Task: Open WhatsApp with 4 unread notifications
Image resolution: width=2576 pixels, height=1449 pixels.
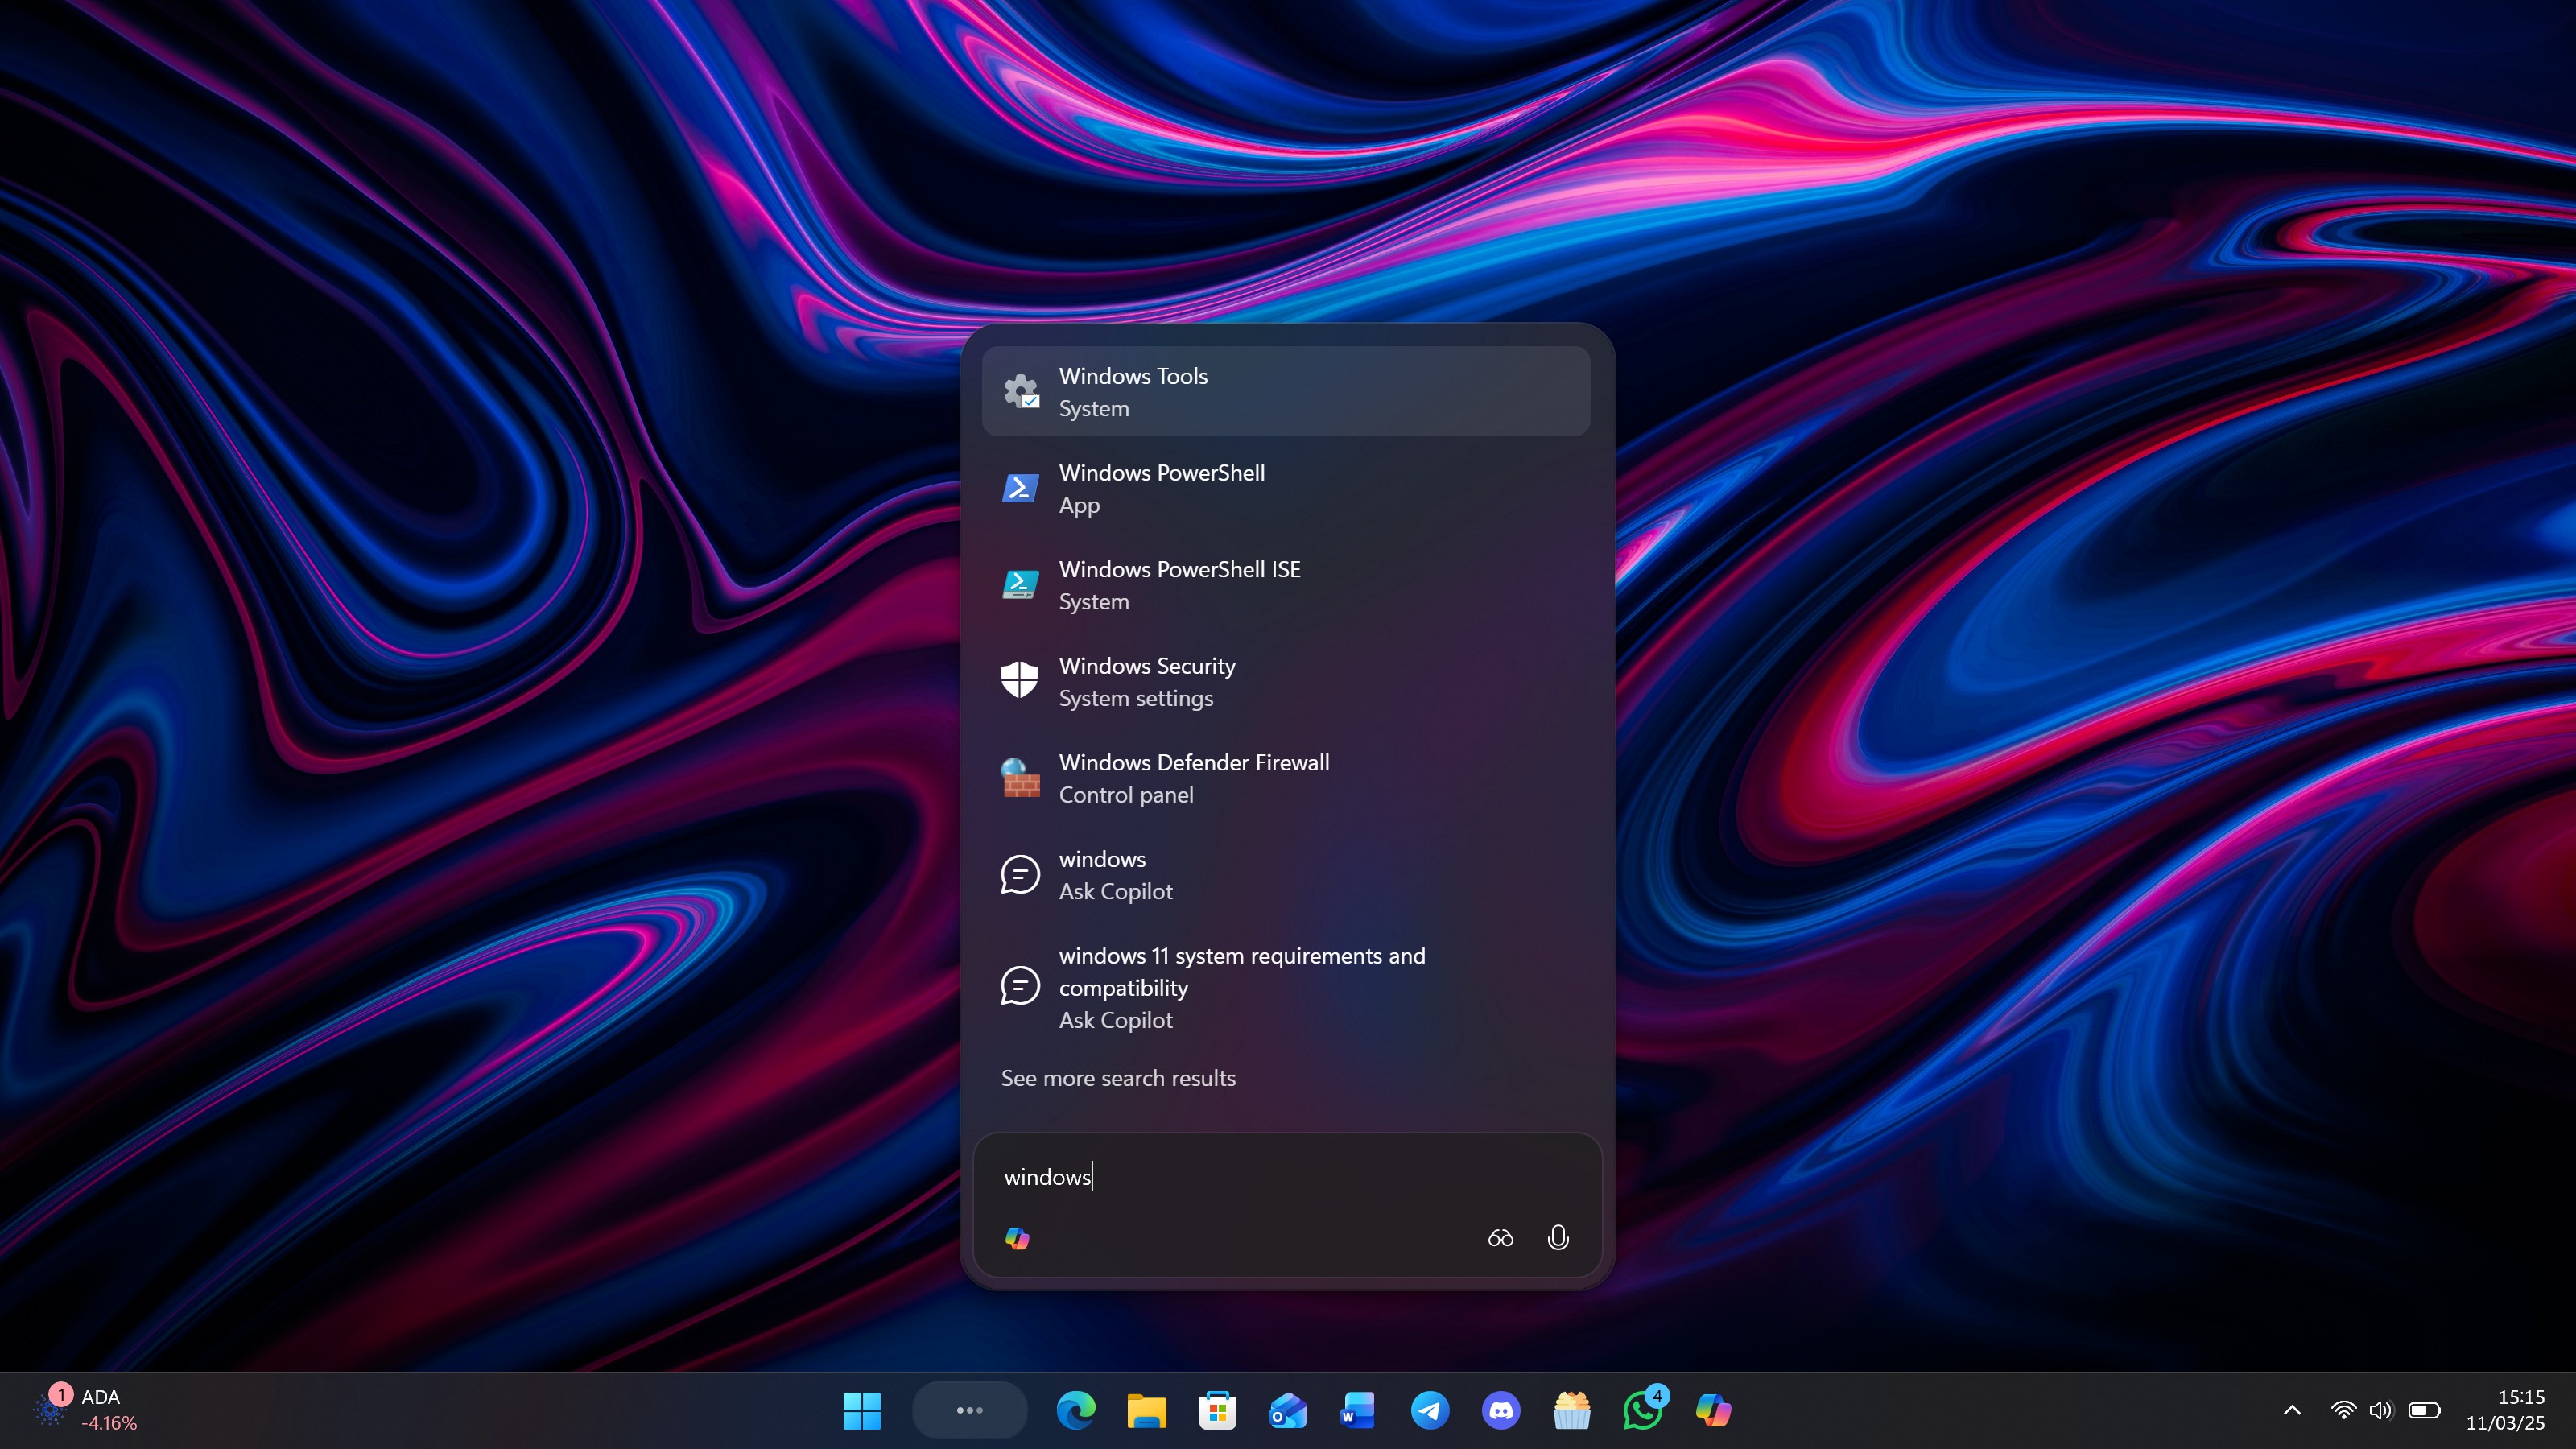Action: [1643, 1410]
